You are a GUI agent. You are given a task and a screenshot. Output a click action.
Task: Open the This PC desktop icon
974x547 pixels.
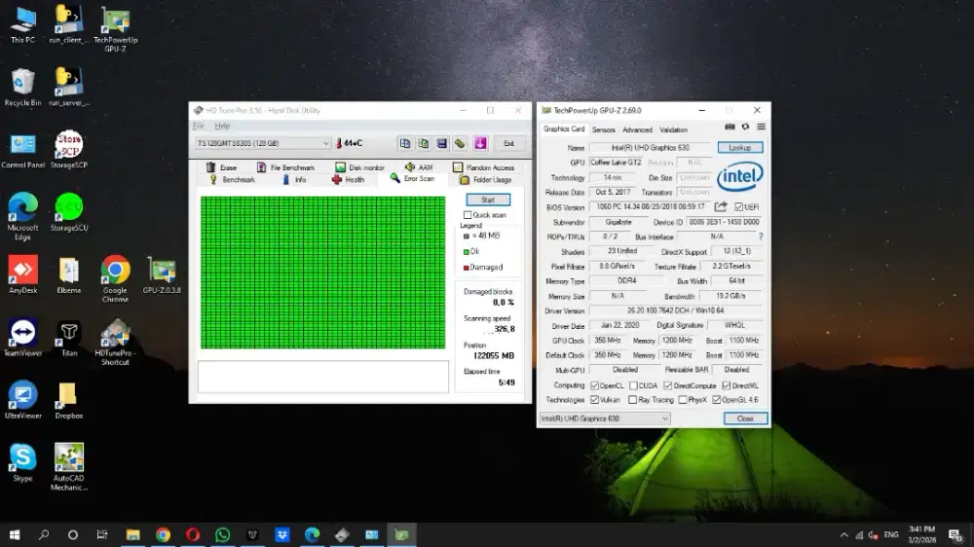pyautogui.click(x=23, y=25)
